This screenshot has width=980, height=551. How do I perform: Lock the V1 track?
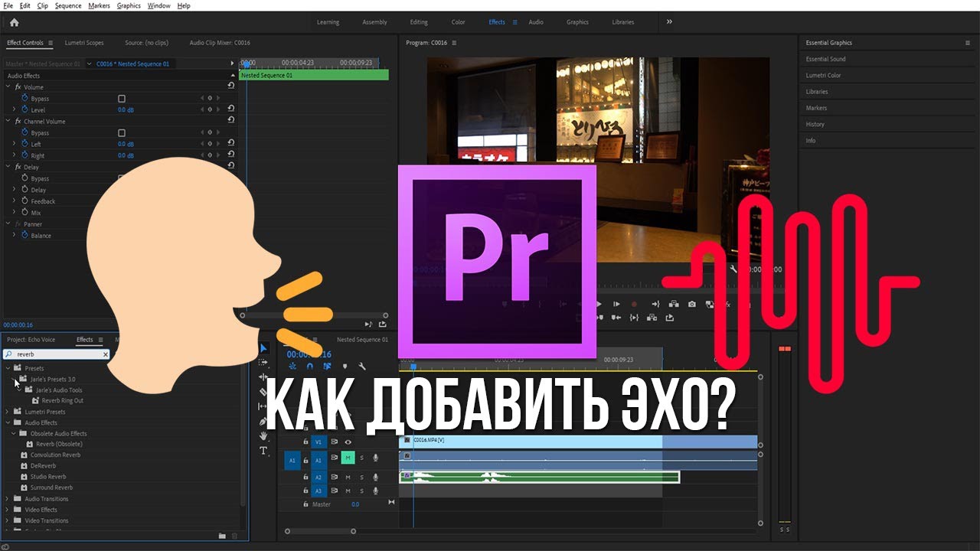click(305, 442)
